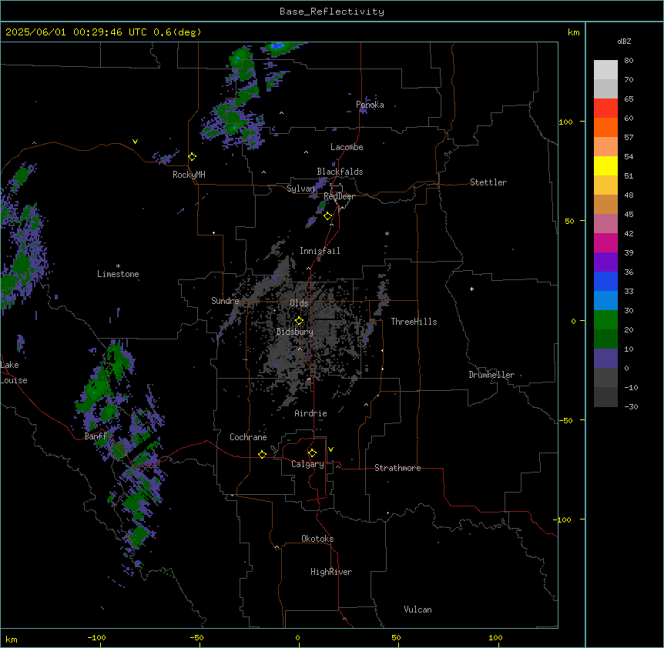Select the yellow 54-51 dBZ legend swatch
This screenshot has width=664, height=648.
click(x=605, y=165)
